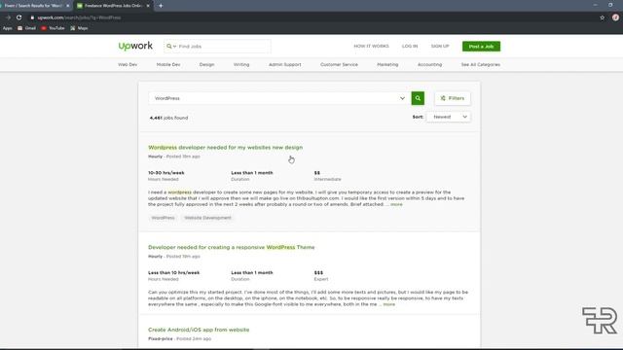Open job 'Developer needed for creating a responsive WordPress Theme'
The width and height of the screenshot is (623, 350).
coord(232,247)
